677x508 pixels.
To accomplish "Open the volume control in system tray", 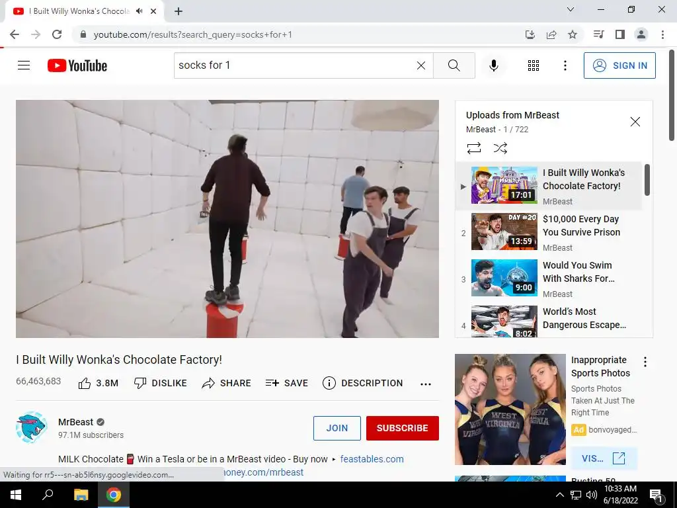I will (592, 495).
